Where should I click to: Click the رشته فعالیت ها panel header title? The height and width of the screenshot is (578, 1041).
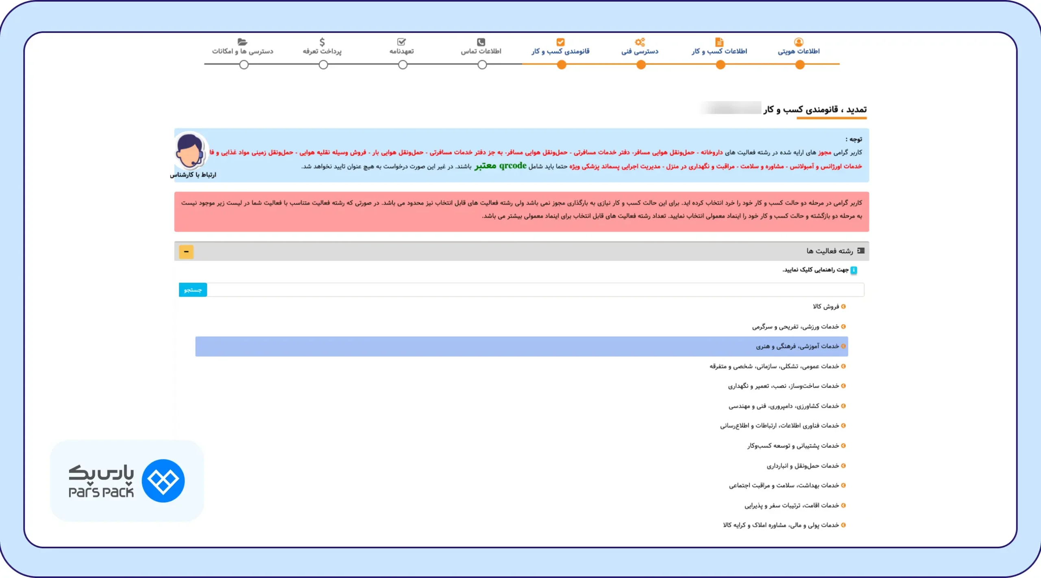click(x=830, y=251)
